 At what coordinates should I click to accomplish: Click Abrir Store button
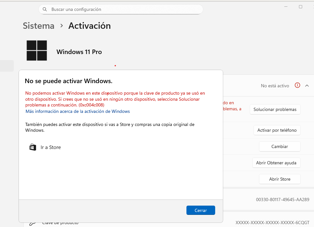279,179
